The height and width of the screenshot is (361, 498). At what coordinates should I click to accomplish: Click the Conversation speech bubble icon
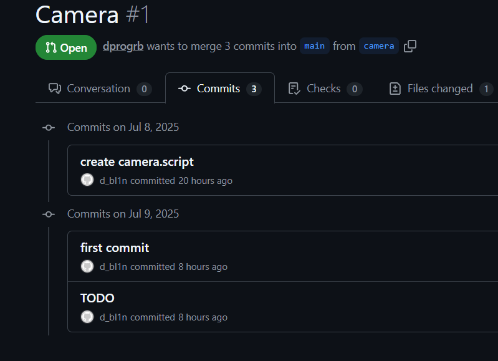click(x=55, y=89)
